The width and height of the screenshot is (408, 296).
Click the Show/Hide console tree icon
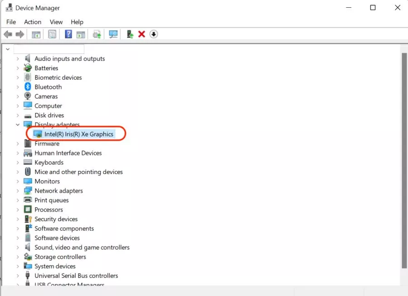[36, 34]
